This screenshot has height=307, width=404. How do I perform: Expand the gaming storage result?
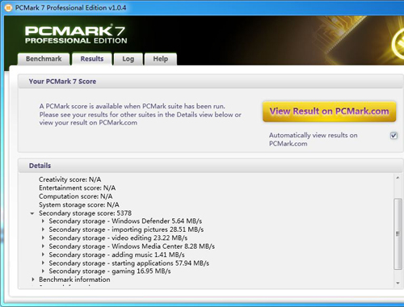click(x=43, y=271)
